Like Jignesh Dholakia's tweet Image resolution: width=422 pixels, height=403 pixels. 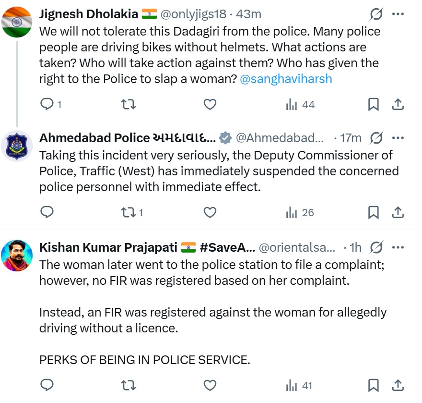(x=210, y=104)
